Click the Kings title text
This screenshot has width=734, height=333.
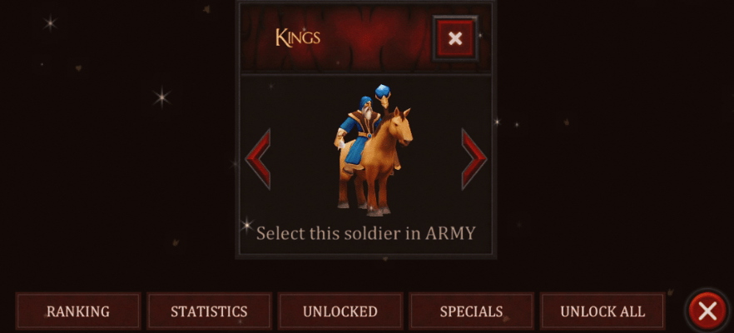pyautogui.click(x=298, y=38)
